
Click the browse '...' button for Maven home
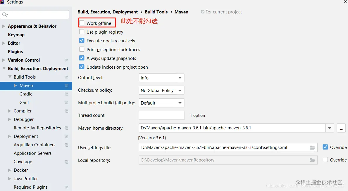point(341,128)
